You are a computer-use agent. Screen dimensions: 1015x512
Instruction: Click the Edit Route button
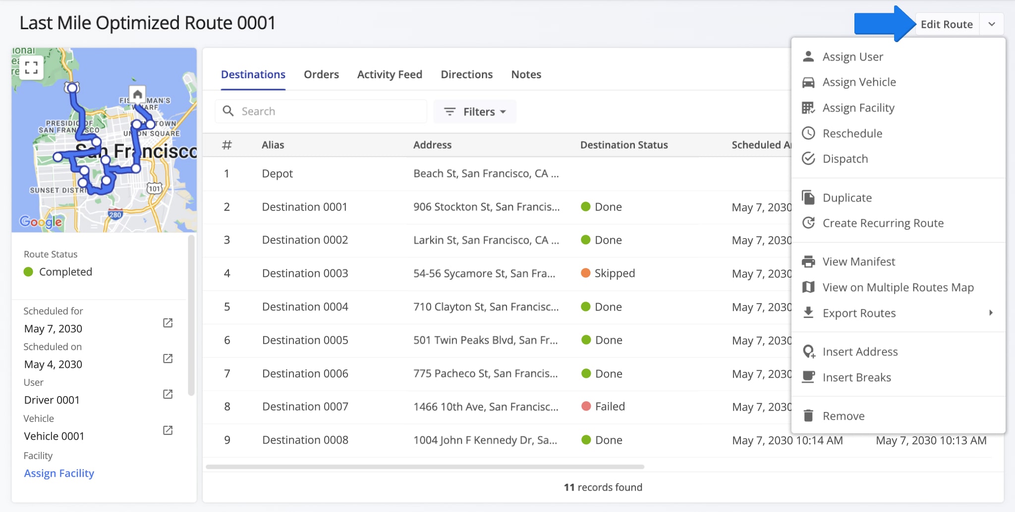coord(947,23)
